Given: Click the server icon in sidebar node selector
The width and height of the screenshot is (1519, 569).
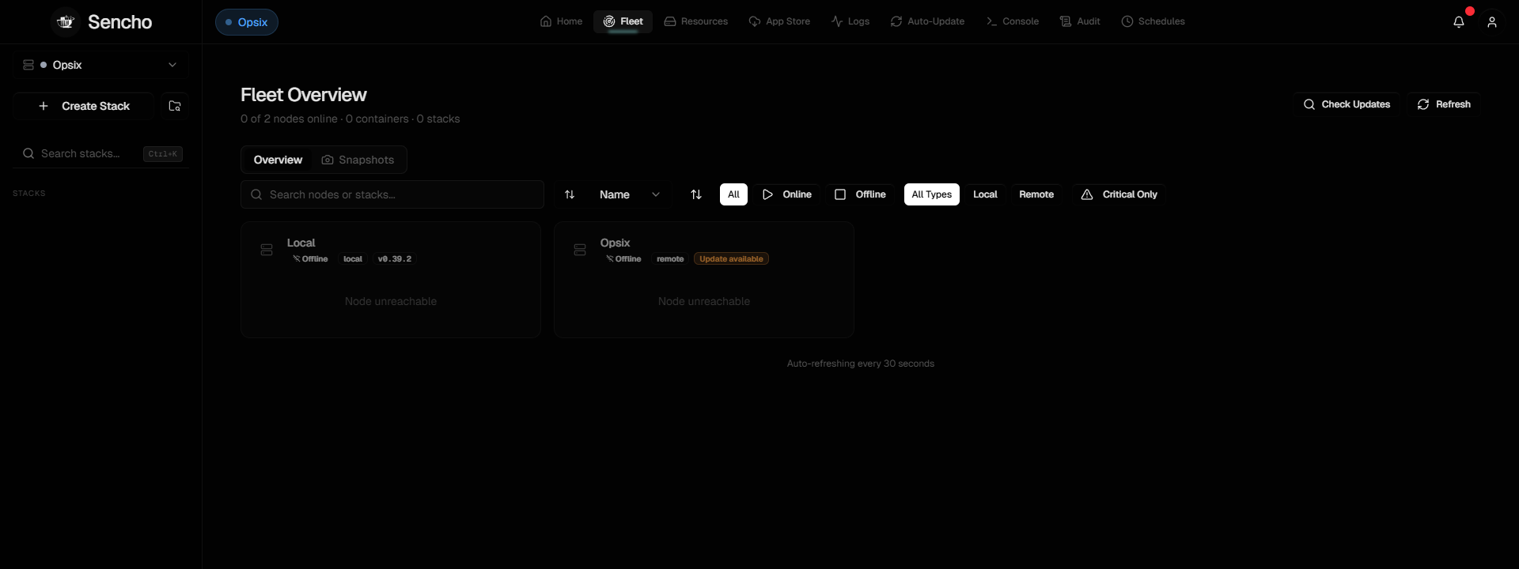Looking at the screenshot, I should 28,65.
